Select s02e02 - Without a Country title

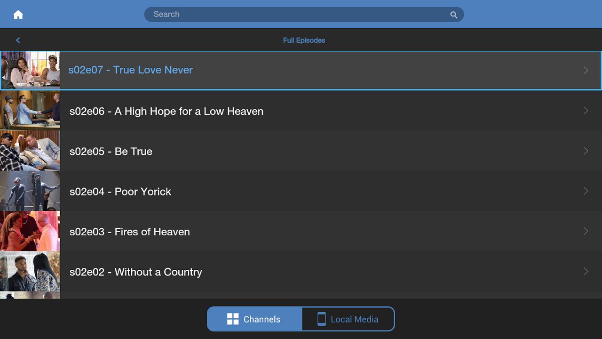(135, 272)
